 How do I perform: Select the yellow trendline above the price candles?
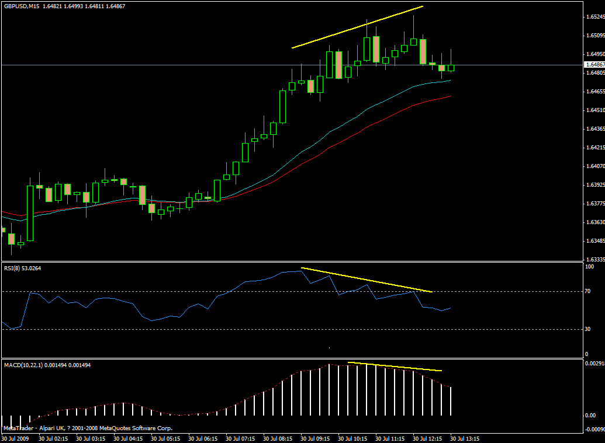[x=358, y=27]
